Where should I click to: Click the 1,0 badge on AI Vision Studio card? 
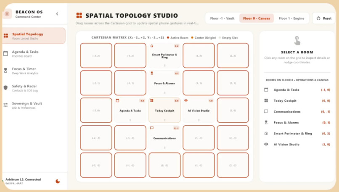click(x=211, y=101)
